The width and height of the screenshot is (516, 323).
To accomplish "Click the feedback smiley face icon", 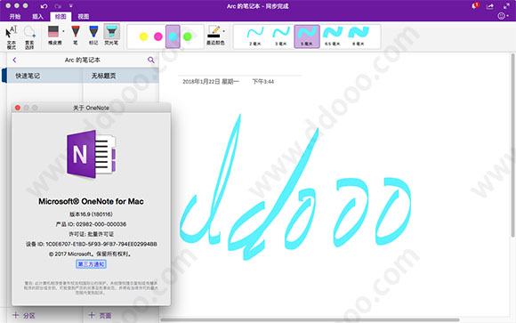I will pos(501,16).
